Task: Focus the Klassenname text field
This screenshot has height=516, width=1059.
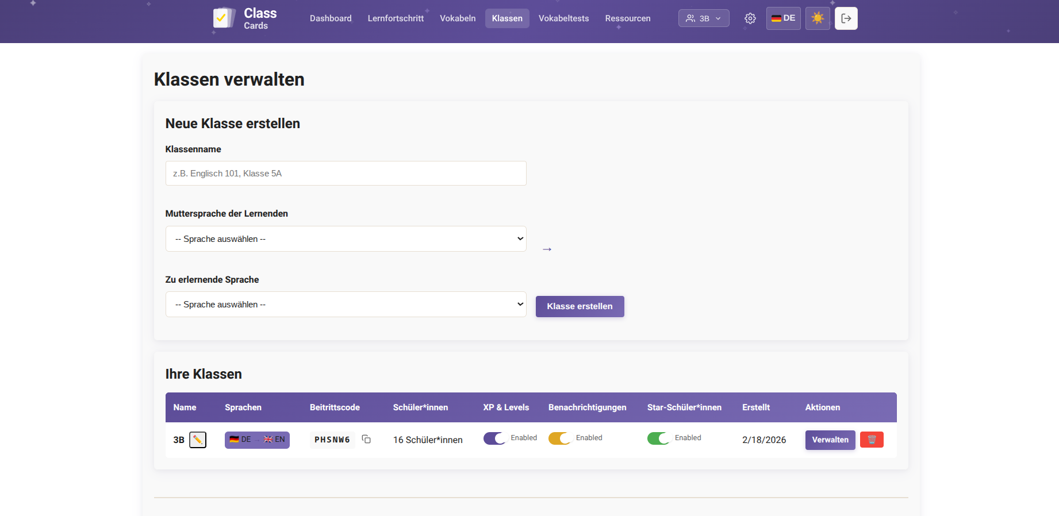Action: [x=346, y=174]
